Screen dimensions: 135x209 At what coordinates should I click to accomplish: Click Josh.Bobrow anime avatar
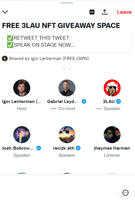pos(22,135)
